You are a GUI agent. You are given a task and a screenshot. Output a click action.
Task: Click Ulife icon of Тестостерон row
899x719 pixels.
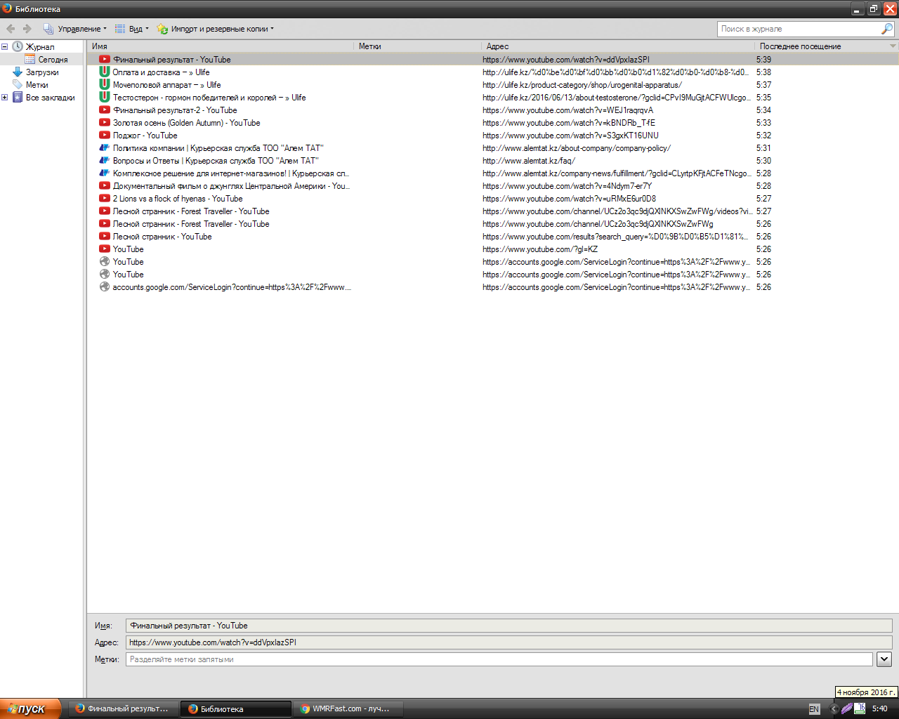105,97
